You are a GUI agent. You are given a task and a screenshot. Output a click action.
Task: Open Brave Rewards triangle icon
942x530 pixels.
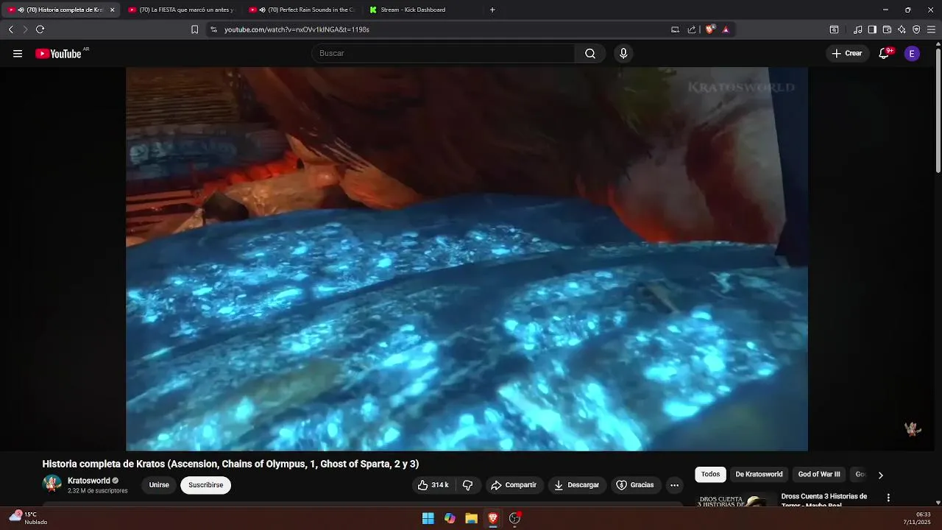726,29
